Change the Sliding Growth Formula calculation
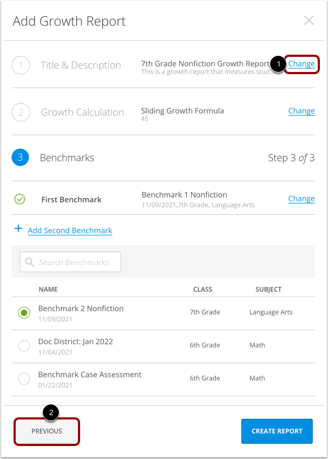 click(x=301, y=111)
